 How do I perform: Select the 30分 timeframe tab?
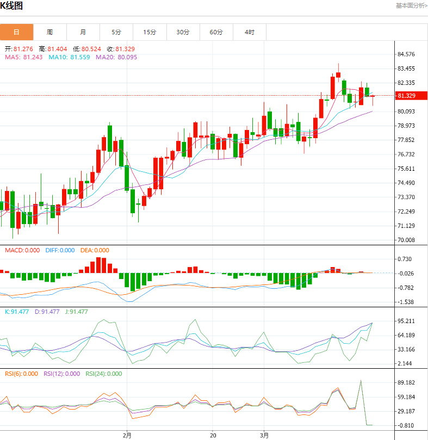pyautogui.click(x=183, y=32)
